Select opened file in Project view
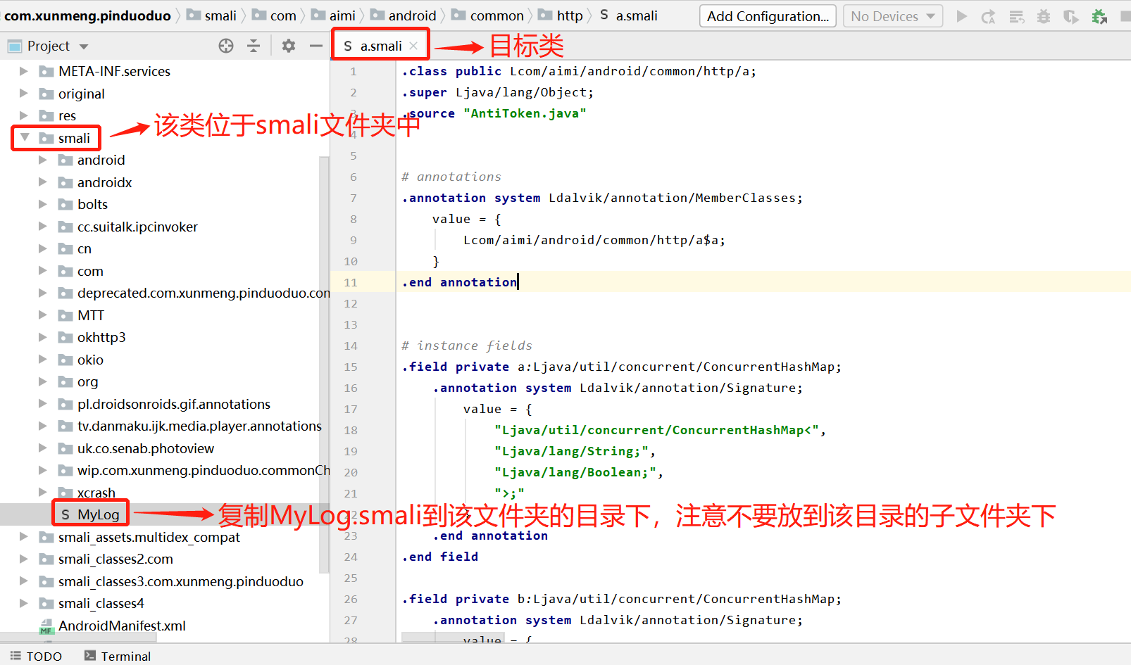1131x665 pixels. click(225, 46)
